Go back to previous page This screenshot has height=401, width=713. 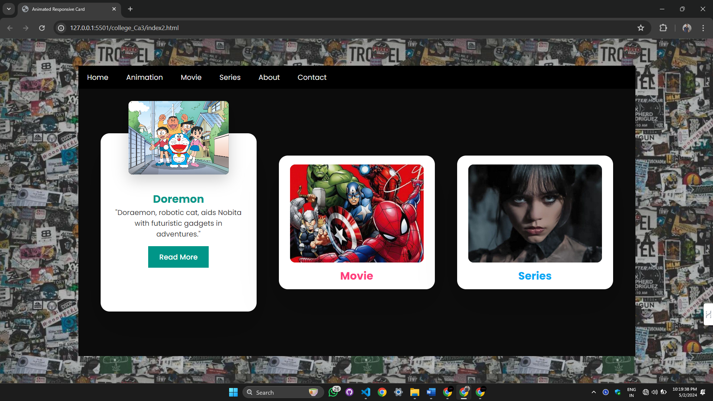(10, 28)
